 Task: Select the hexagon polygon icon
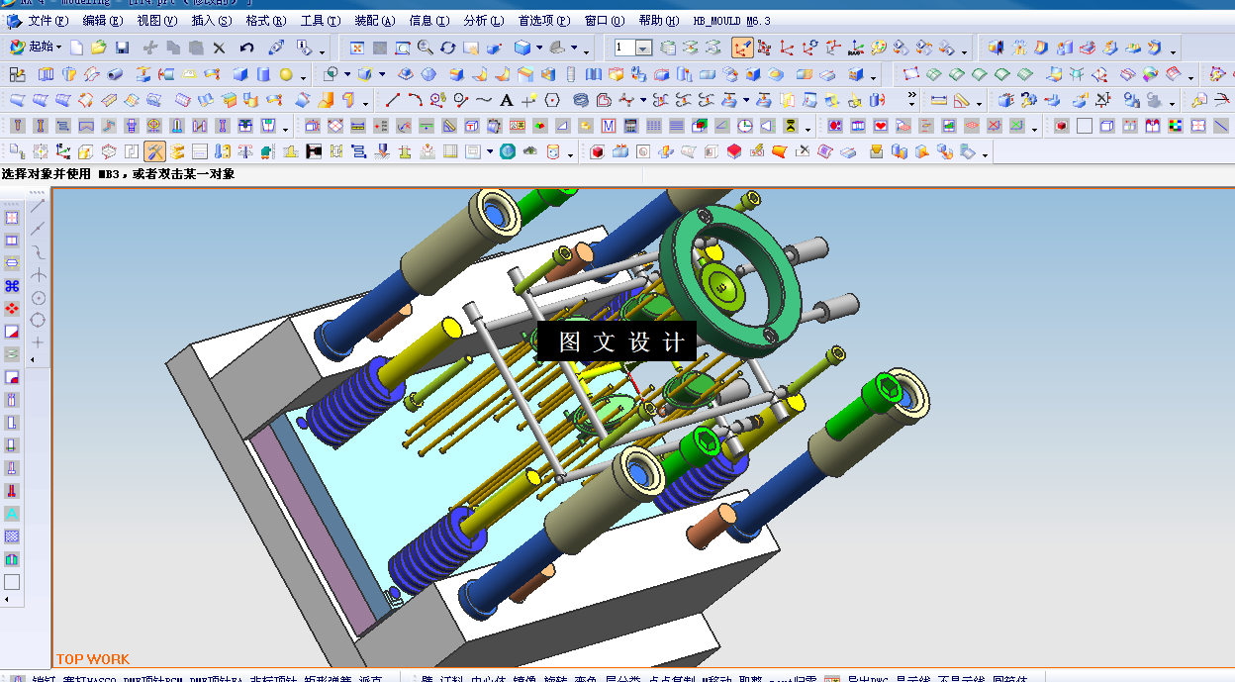click(x=552, y=100)
